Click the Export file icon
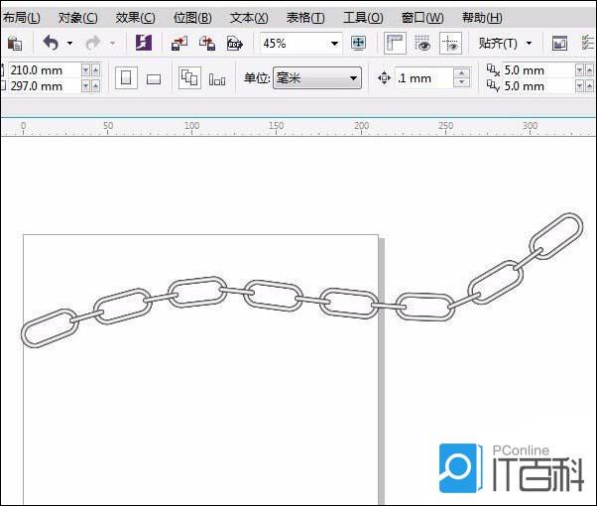This screenshot has width=597, height=506. click(207, 44)
